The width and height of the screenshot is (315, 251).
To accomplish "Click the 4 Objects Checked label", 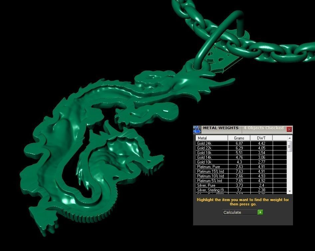I will 264,128.
